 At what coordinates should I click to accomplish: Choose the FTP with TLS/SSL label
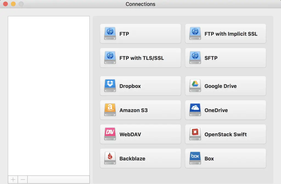tap(142, 58)
